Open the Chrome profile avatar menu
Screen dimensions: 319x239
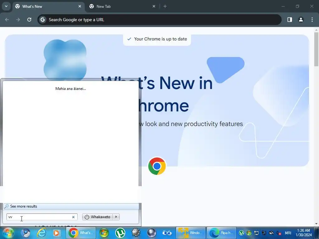(301, 20)
